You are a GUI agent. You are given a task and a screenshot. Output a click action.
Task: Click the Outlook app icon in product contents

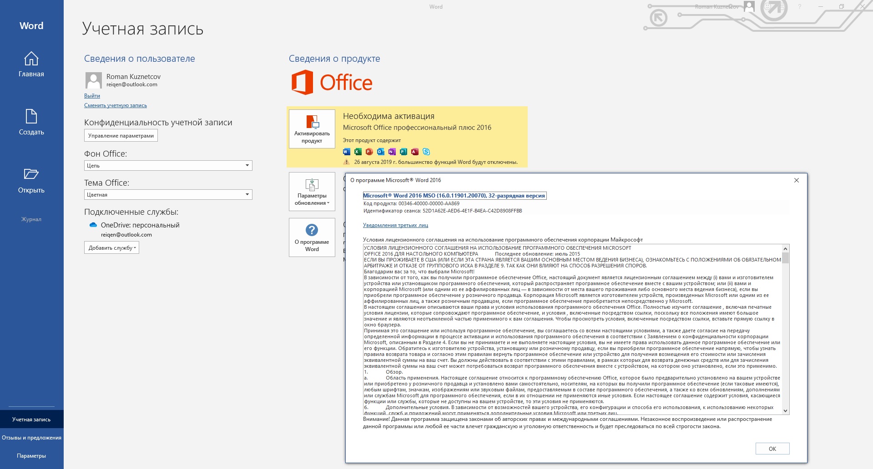point(381,152)
